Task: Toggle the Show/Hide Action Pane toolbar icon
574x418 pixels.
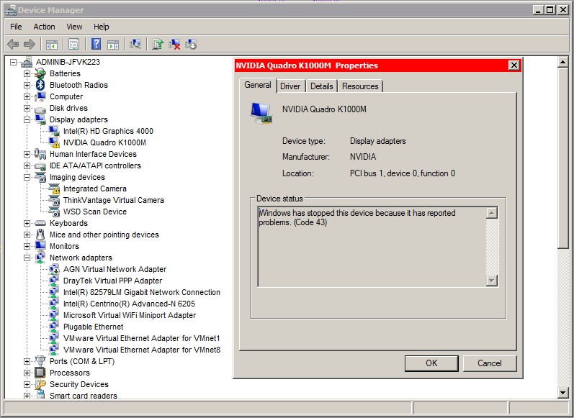Action: pyautogui.click(x=113, y=45)
